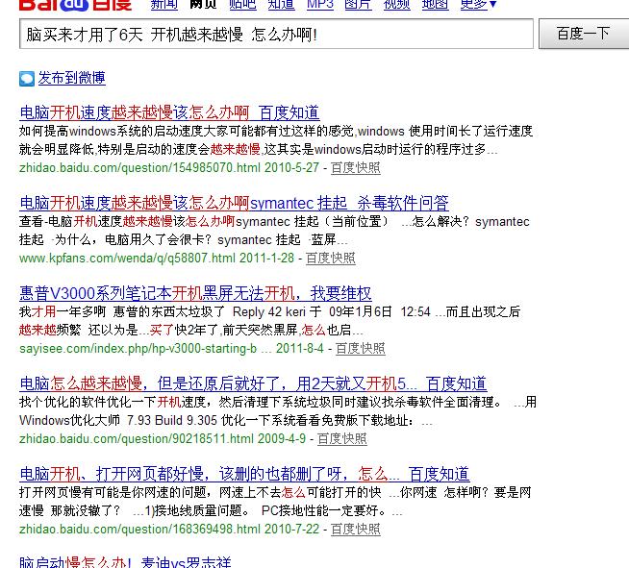Open result 电脑怎么越来越慢,但是还原后就好了
This screenshot has height=568, width=629.
point(253,383)
